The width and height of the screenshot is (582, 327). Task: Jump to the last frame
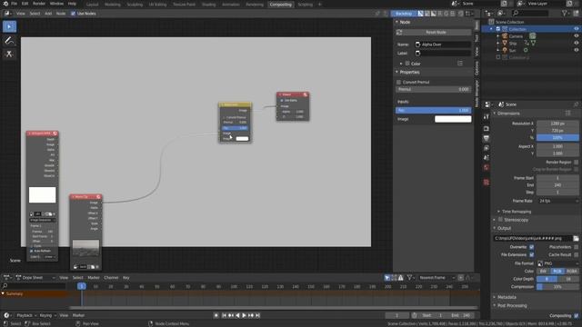(257, 315)
